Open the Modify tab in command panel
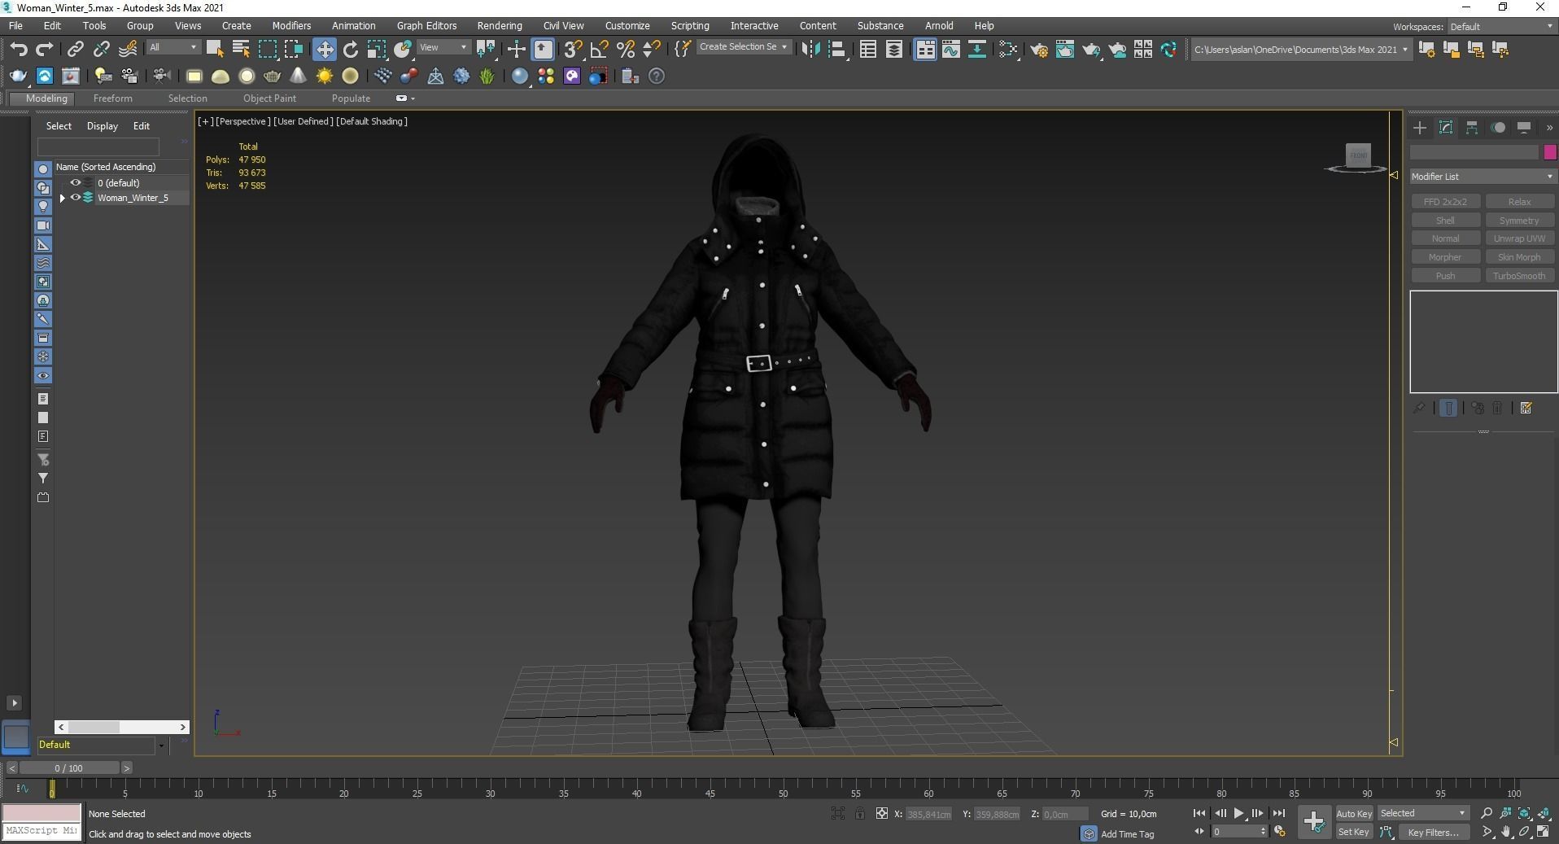This screenshot has width=1559, height=844. point(1446,128)
